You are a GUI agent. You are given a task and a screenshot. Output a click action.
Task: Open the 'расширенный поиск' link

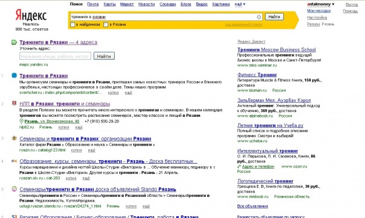click(244, 25)
